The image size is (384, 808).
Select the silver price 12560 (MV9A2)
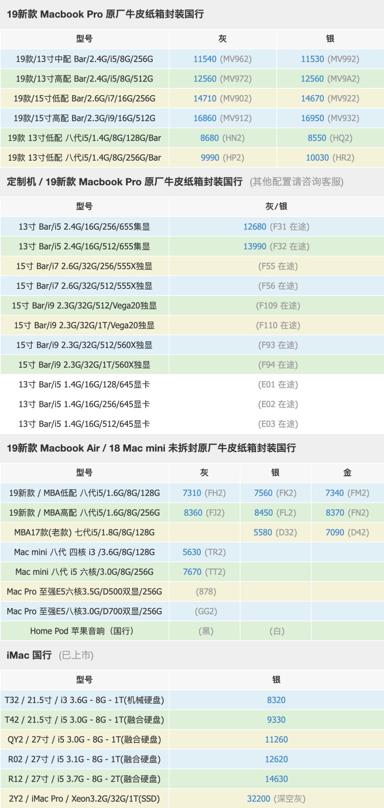(x=330, y=79)
